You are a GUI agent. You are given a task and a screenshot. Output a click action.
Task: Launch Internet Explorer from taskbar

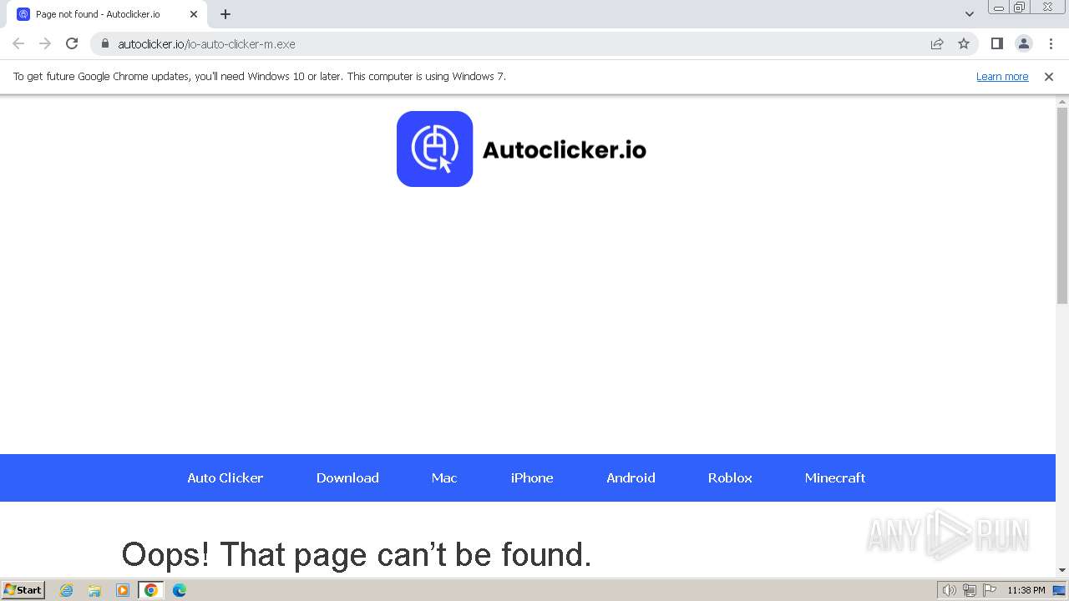pos(67,590)
